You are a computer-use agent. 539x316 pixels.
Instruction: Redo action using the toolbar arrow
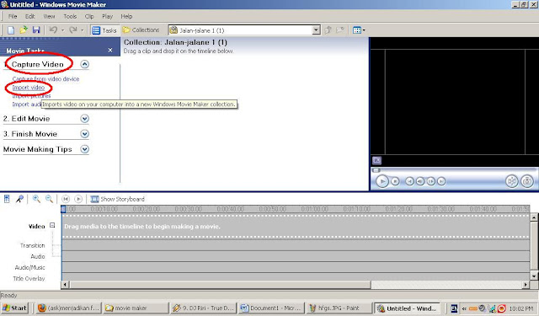73,30
